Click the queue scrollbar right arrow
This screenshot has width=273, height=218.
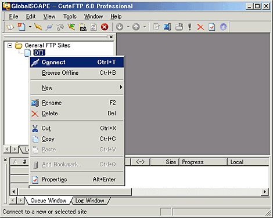coord(265,192)
